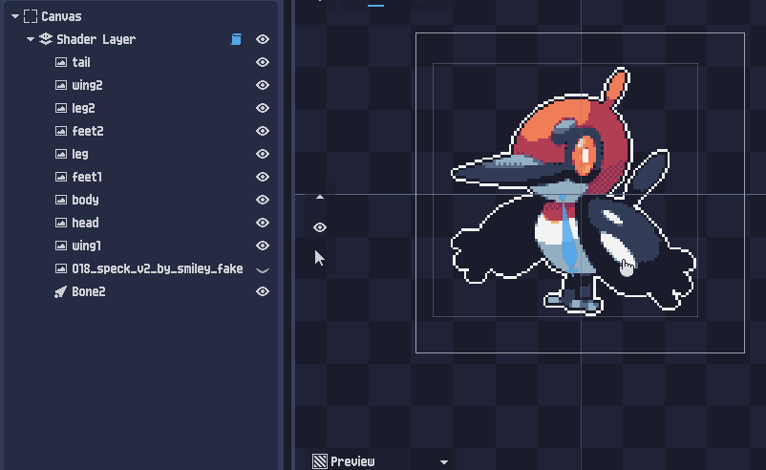
Task: Click the image icon beside head
Action: (60, 223)
